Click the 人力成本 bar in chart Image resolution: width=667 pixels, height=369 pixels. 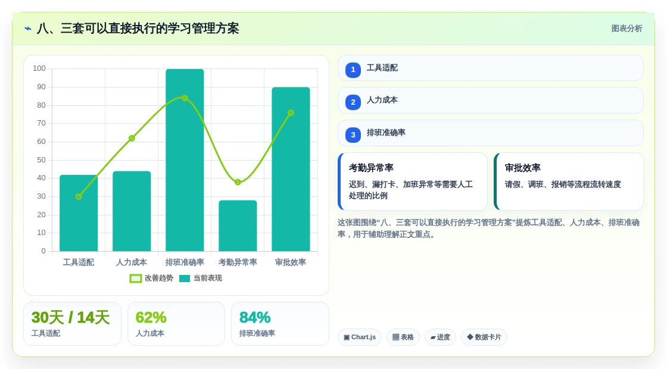pyautogui.click(x=132, y=211)
